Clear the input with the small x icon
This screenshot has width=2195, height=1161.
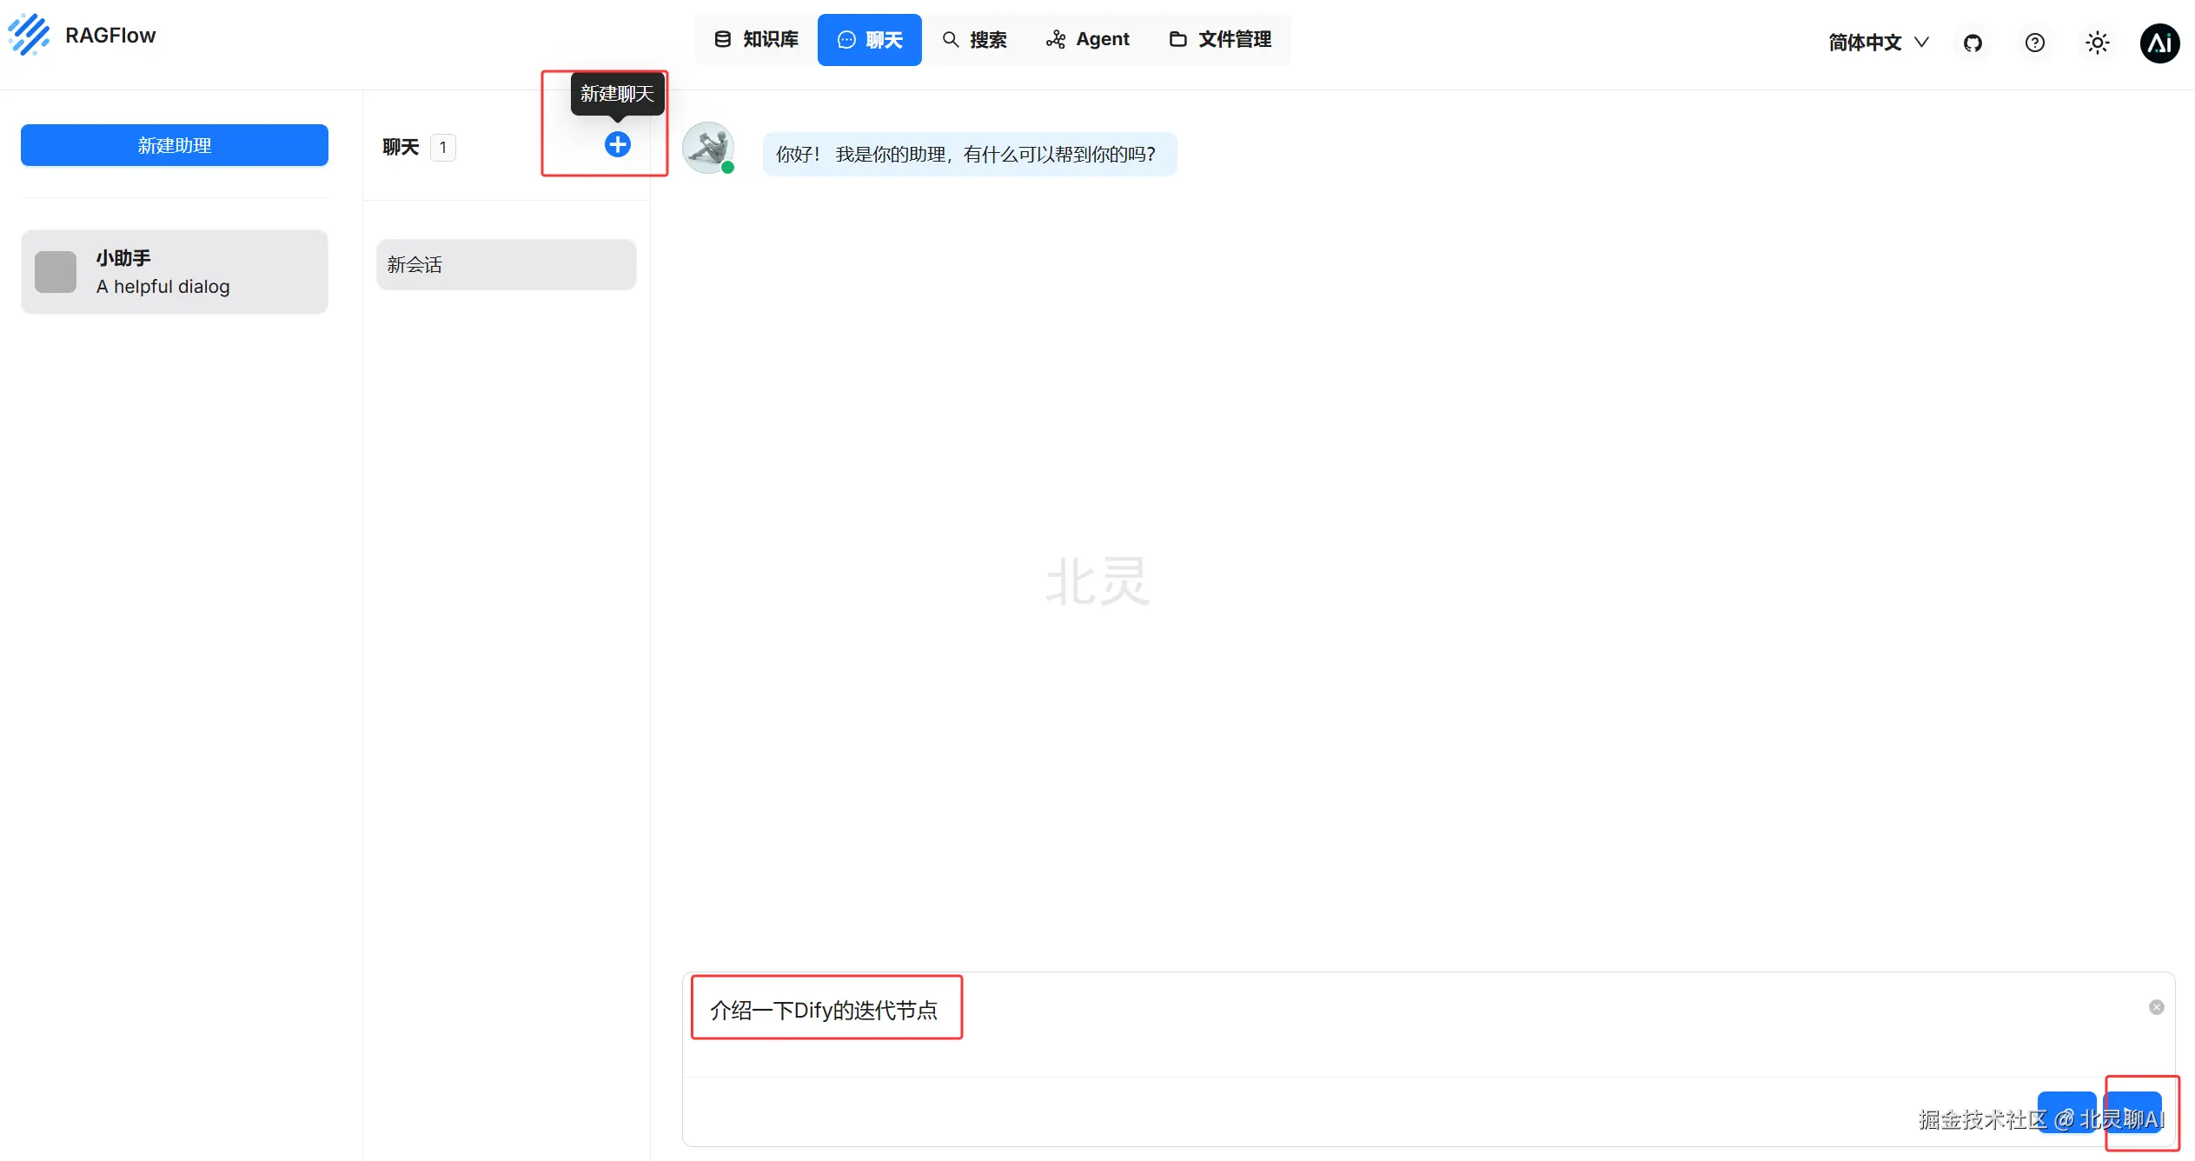(x=2156, y=1006)
